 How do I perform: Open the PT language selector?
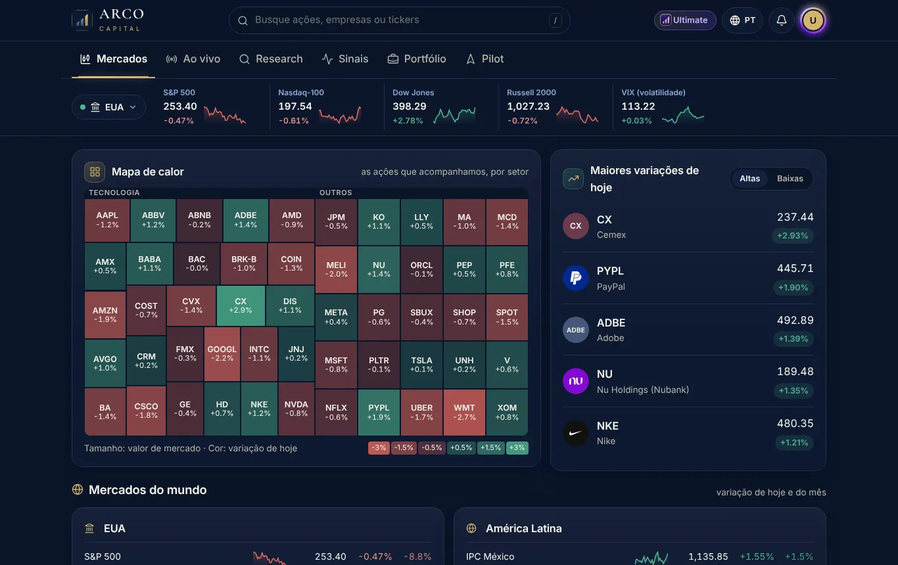pos(742,20)
